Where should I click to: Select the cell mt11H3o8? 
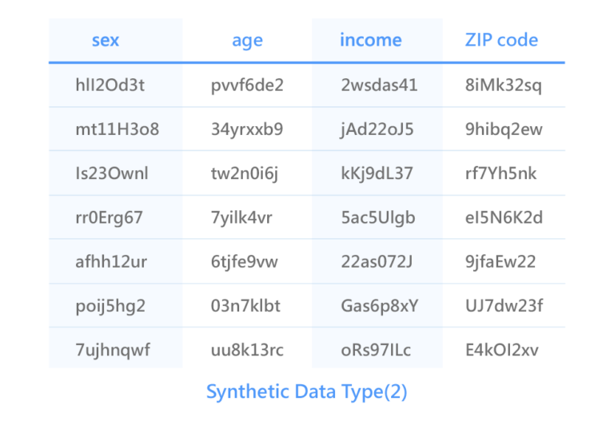pos(117,129)
